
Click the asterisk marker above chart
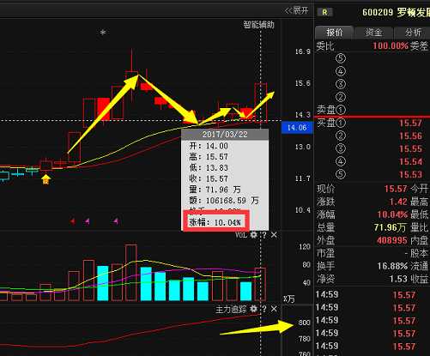click(103, 32)
